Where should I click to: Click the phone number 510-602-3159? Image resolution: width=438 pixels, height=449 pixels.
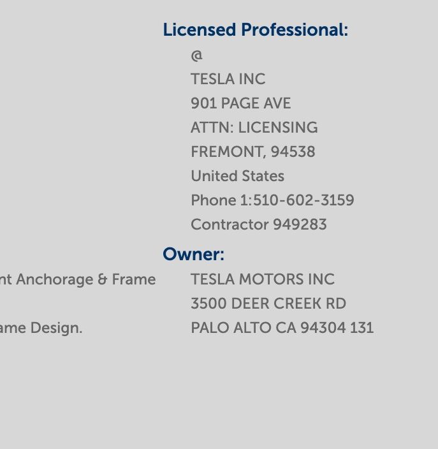[x=303, y=200]
